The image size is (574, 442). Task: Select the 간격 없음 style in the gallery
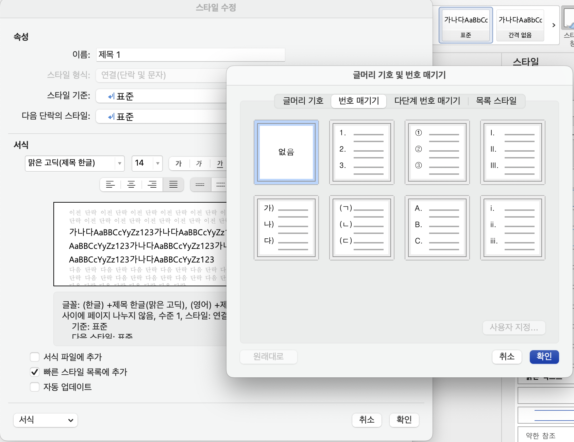coord(520,25)
